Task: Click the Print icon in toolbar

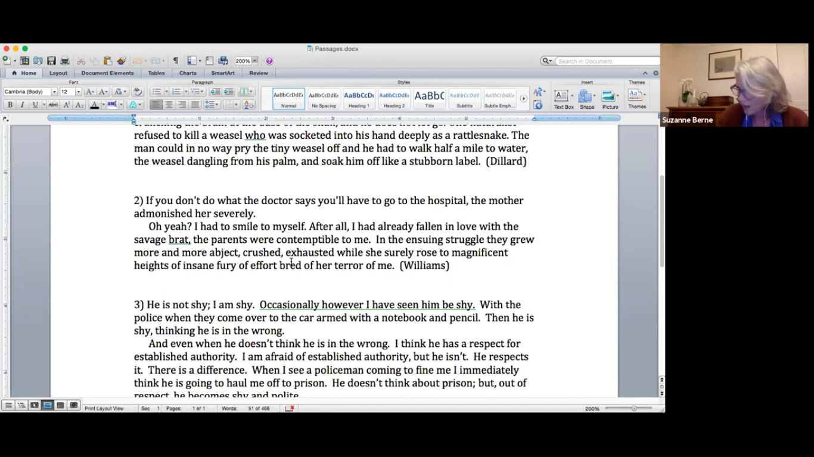Action: tap(65, 61)
